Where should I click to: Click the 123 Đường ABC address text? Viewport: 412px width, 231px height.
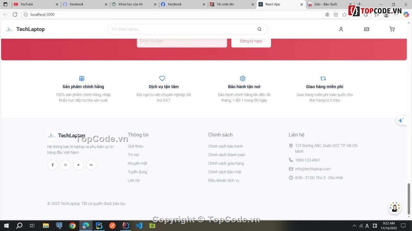326,148
